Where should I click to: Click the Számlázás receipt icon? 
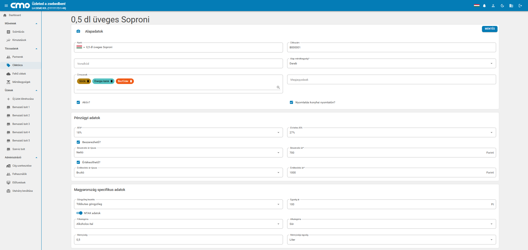[8, 32]
